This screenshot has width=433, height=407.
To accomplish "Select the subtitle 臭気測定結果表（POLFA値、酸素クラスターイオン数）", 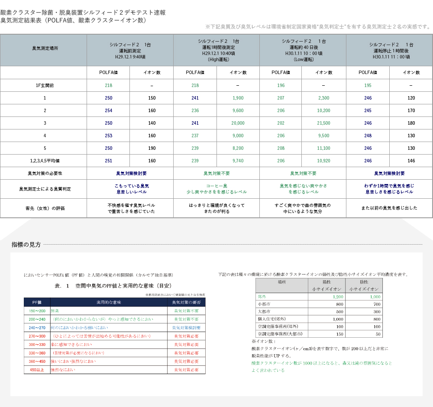I will (73, 20).
